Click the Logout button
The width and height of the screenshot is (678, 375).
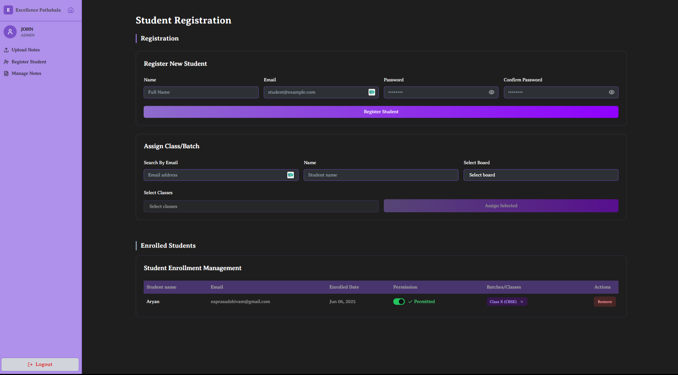pos(40,364)
